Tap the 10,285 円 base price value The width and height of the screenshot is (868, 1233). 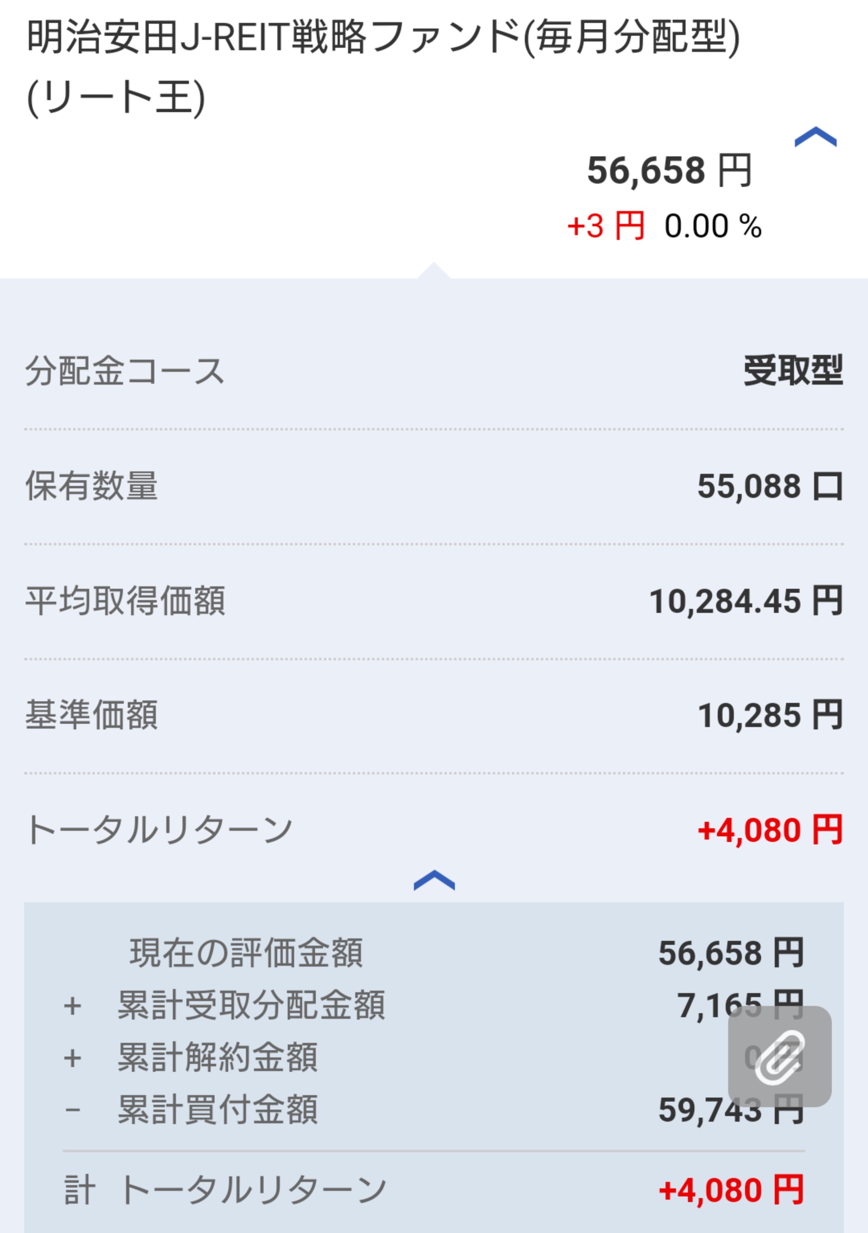coord(769,715)
